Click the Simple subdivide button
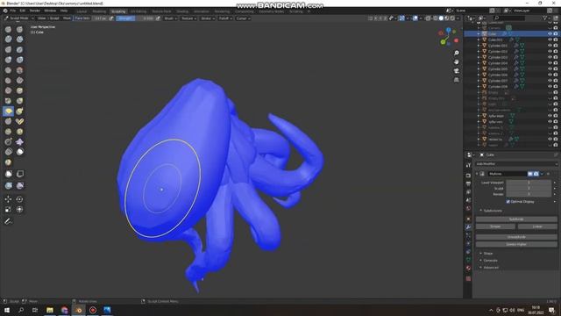Screen dimensions: 561x316 (495, 226)
